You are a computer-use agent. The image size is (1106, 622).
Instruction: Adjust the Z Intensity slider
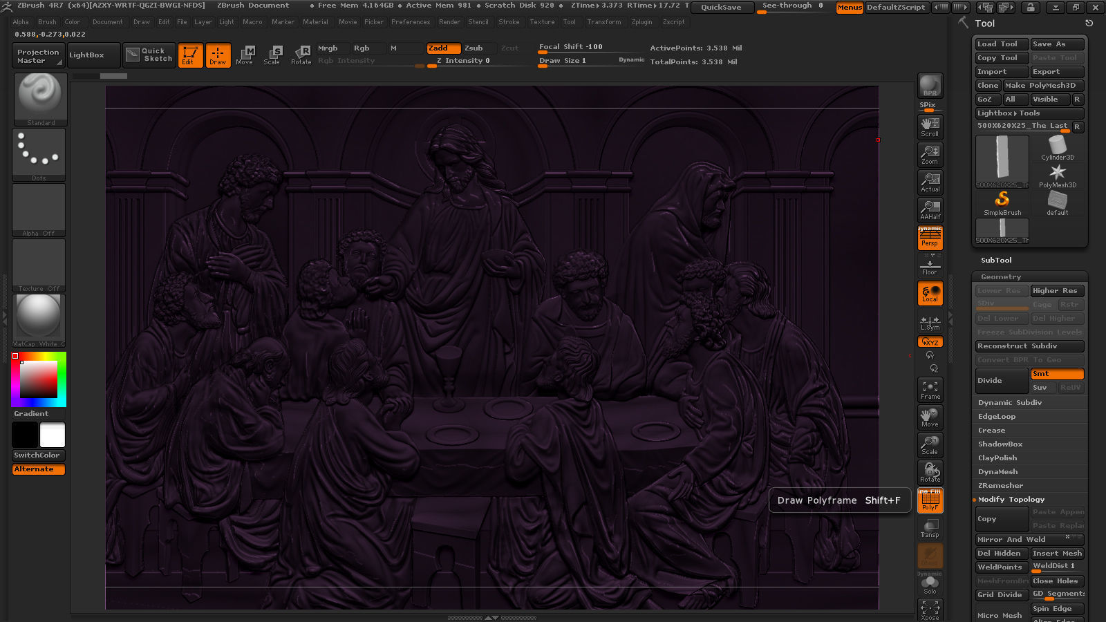(x=476, y=62)
